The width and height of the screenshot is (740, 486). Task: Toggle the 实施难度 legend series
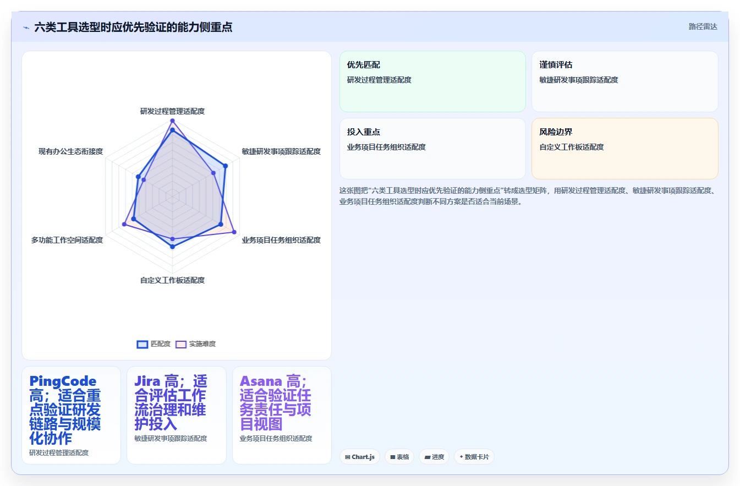(x=195, y=344)
